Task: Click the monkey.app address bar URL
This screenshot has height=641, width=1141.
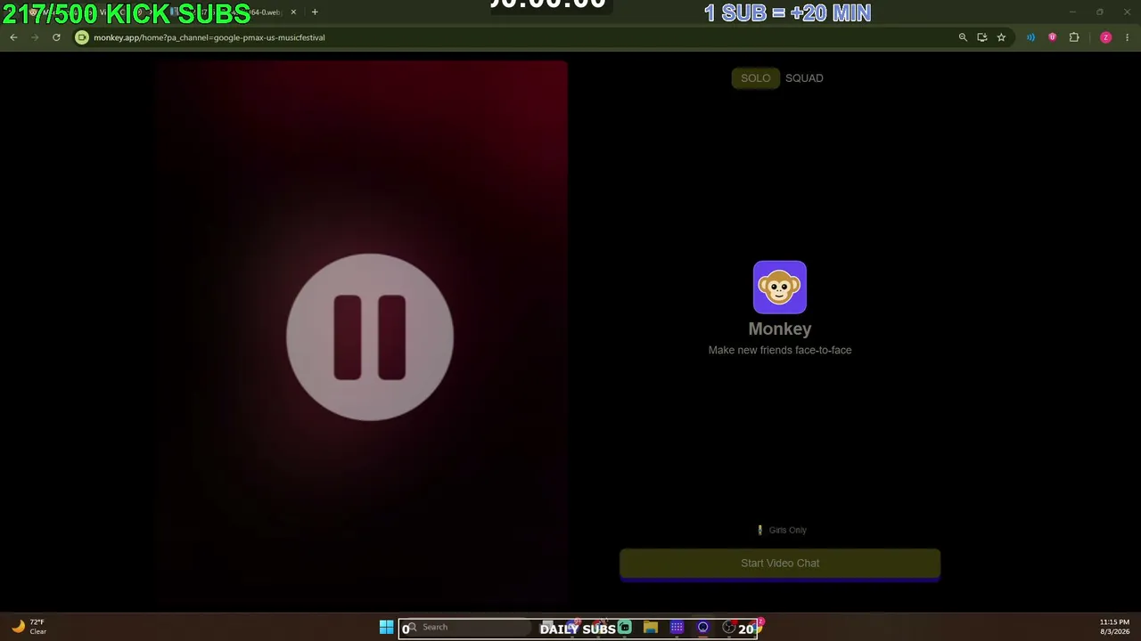Action: click(x=209, y=37)
